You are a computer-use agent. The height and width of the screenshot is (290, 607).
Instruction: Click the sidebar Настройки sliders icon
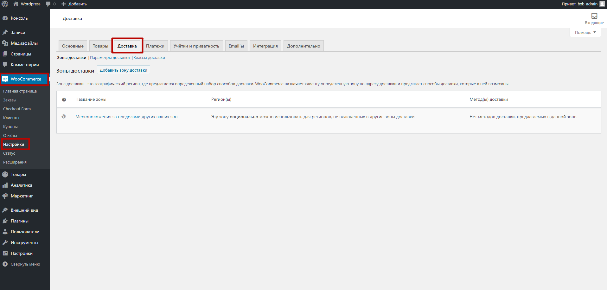tap(5, 253)
